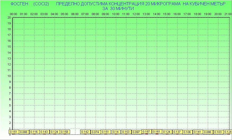The height and width of the screenshot is (140, 232).
Task: Click the 0.158 data label at 05:00
Action: tap(65, 132)
